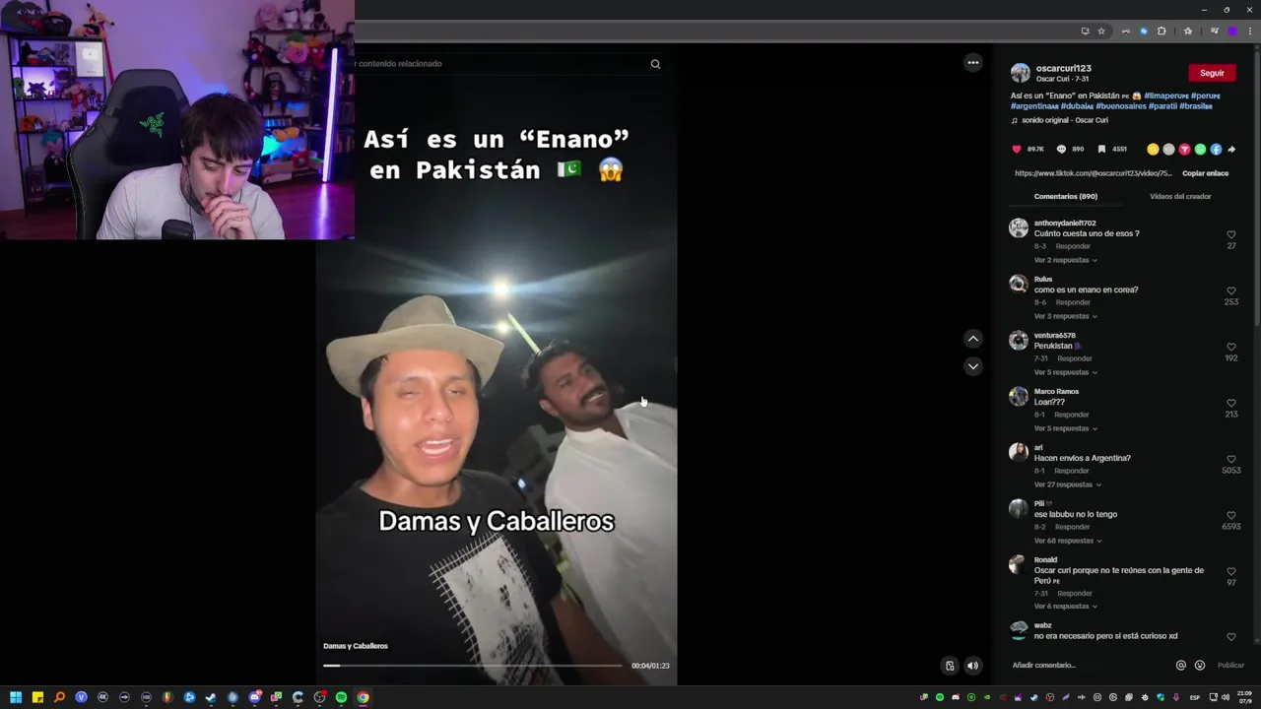This screenshot has width=1261, height=709.
Task: Open oscarcuri123 username link
Action: [1063, 69]
